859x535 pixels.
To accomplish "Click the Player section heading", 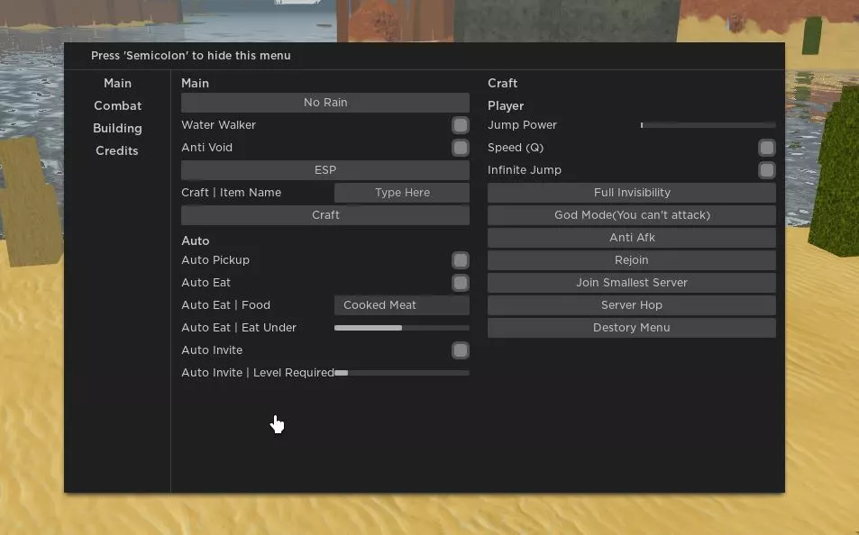I will [506, 105].
